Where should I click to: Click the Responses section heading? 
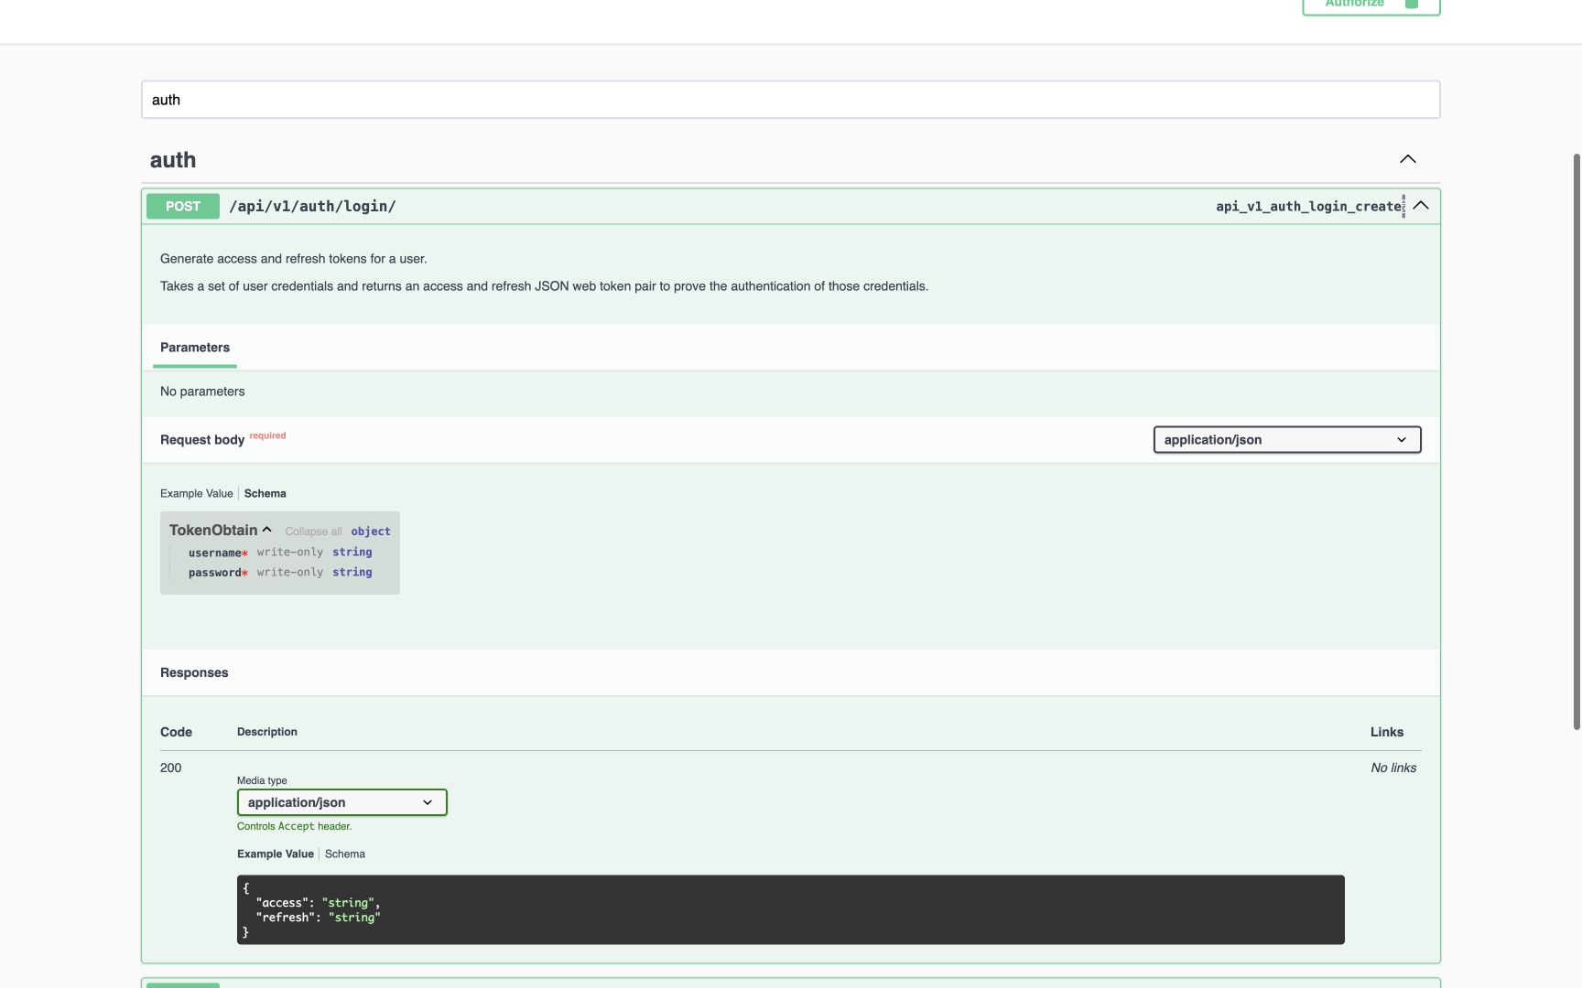pyautogui.click(x=194, y=672)
